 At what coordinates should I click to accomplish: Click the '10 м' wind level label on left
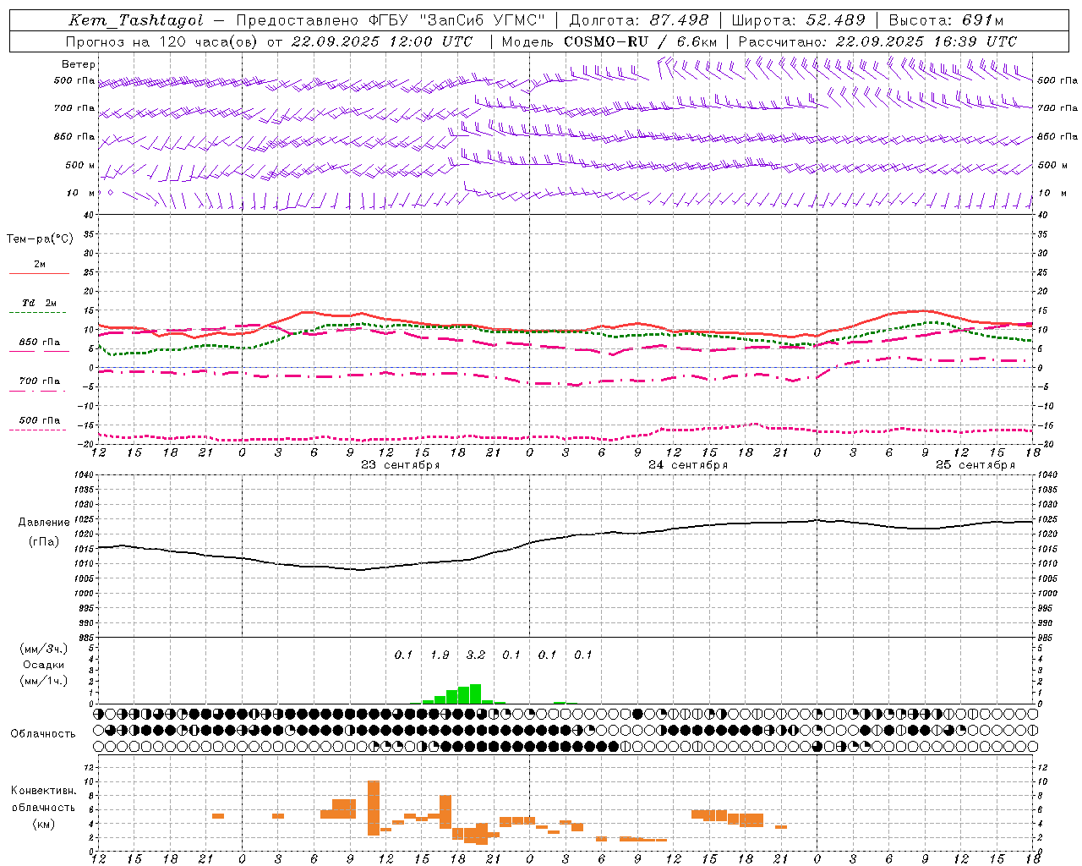(x=81, y=193)
